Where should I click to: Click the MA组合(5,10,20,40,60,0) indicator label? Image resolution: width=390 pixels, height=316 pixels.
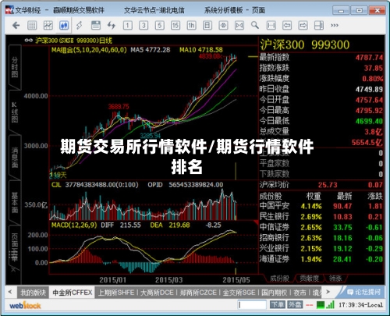[x=89, y=50]
